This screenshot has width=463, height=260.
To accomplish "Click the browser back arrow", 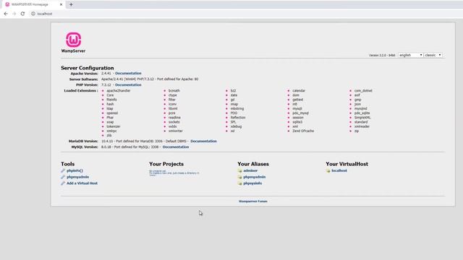I will 6,14.
